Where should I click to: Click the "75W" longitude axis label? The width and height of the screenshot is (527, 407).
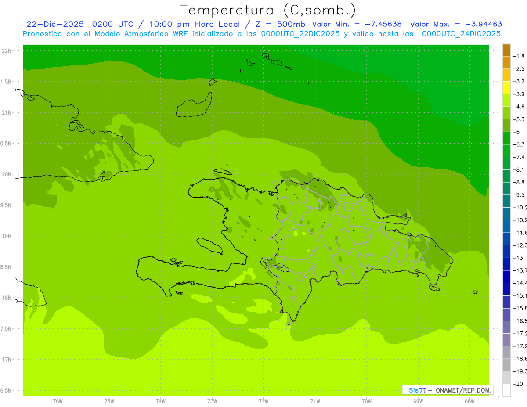109,401
